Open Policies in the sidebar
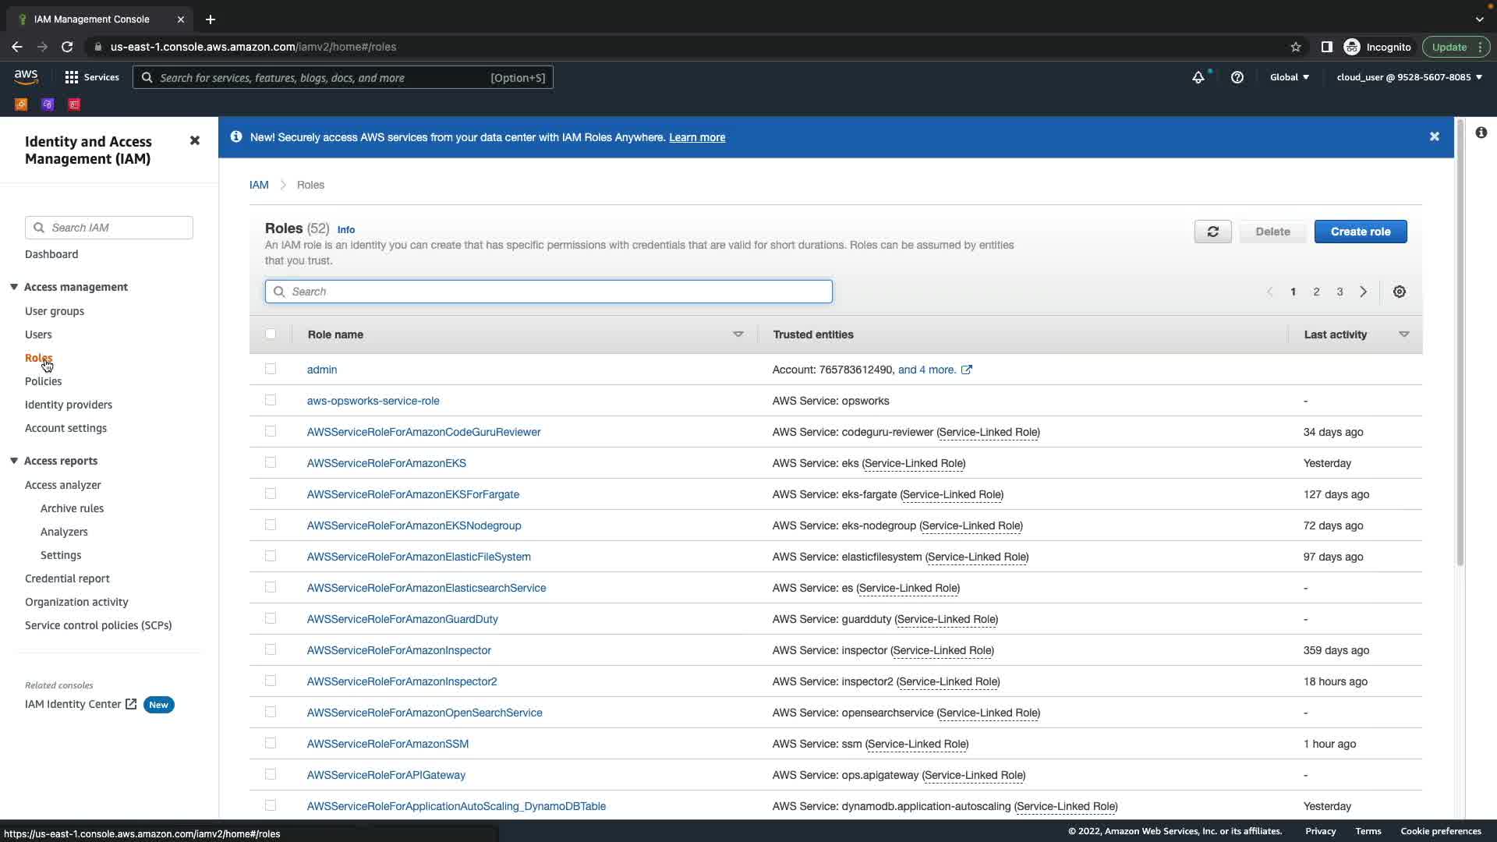Screen dimensions: 1497x842 tap(43, 381)
